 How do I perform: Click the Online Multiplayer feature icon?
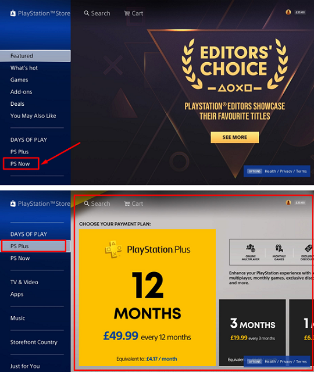point(251,248)
